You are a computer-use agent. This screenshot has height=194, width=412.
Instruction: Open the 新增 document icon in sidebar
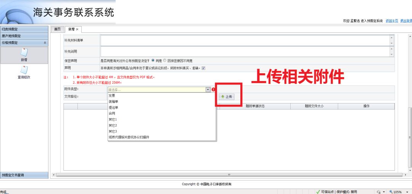pyautogui.click(x=24, y=52)
